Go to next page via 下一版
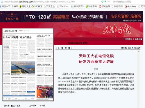Image resolution: width=145 pixels, height=108 pixels. [x=42, y=106]
